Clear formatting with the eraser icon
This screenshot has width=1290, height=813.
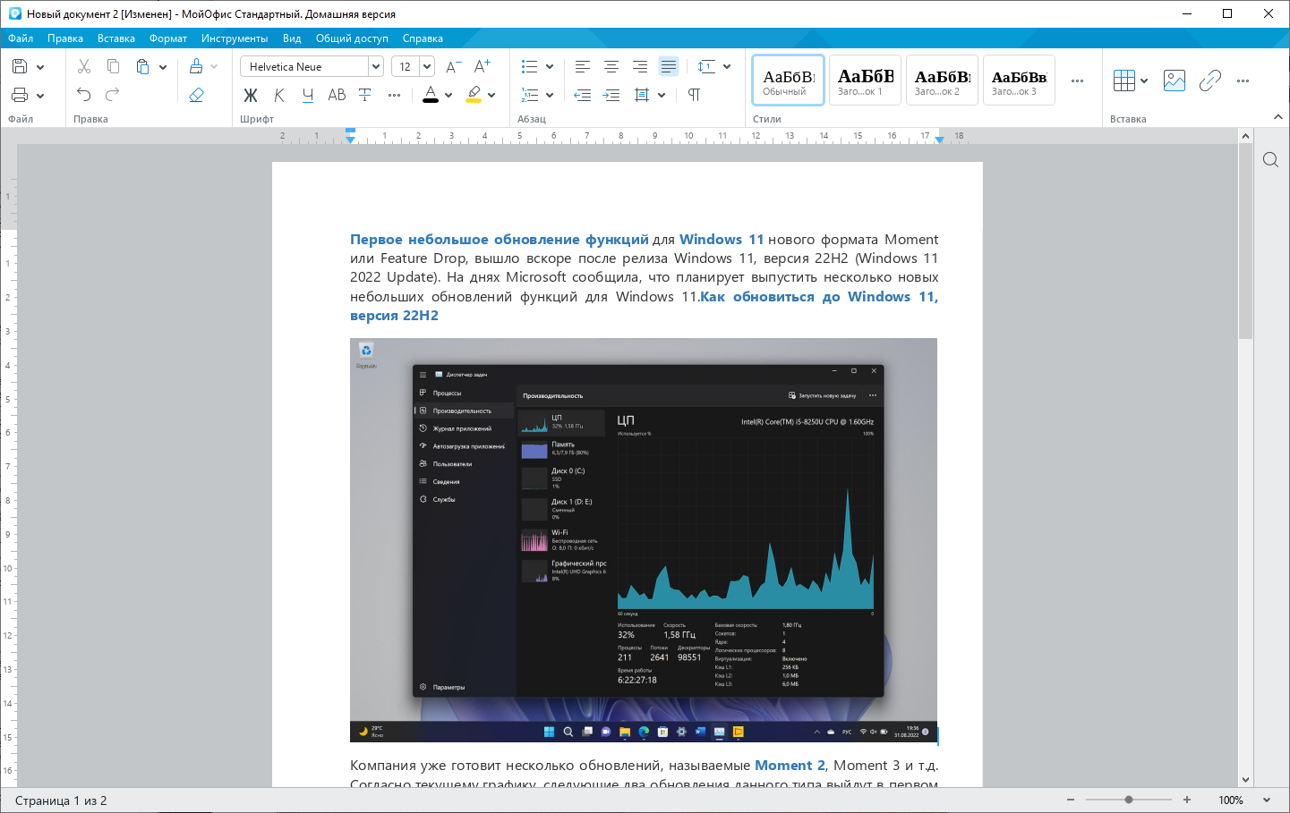196,95
